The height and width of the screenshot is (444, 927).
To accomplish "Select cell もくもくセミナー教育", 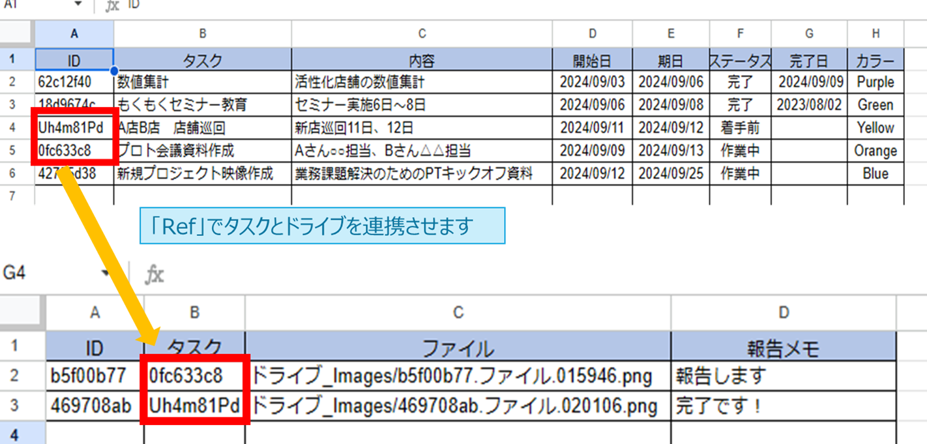I will (203, 105).
